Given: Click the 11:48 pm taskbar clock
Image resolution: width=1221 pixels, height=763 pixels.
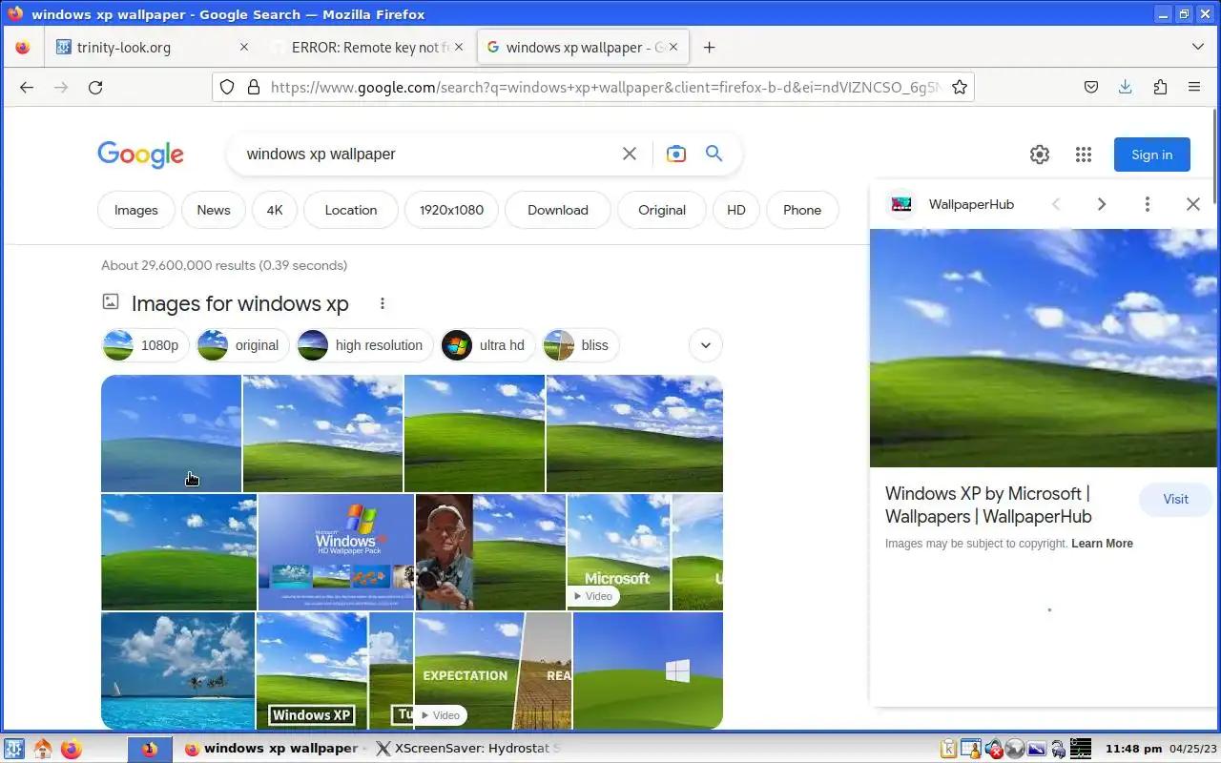Looking at the screenshot, I should click(1132, 749).
